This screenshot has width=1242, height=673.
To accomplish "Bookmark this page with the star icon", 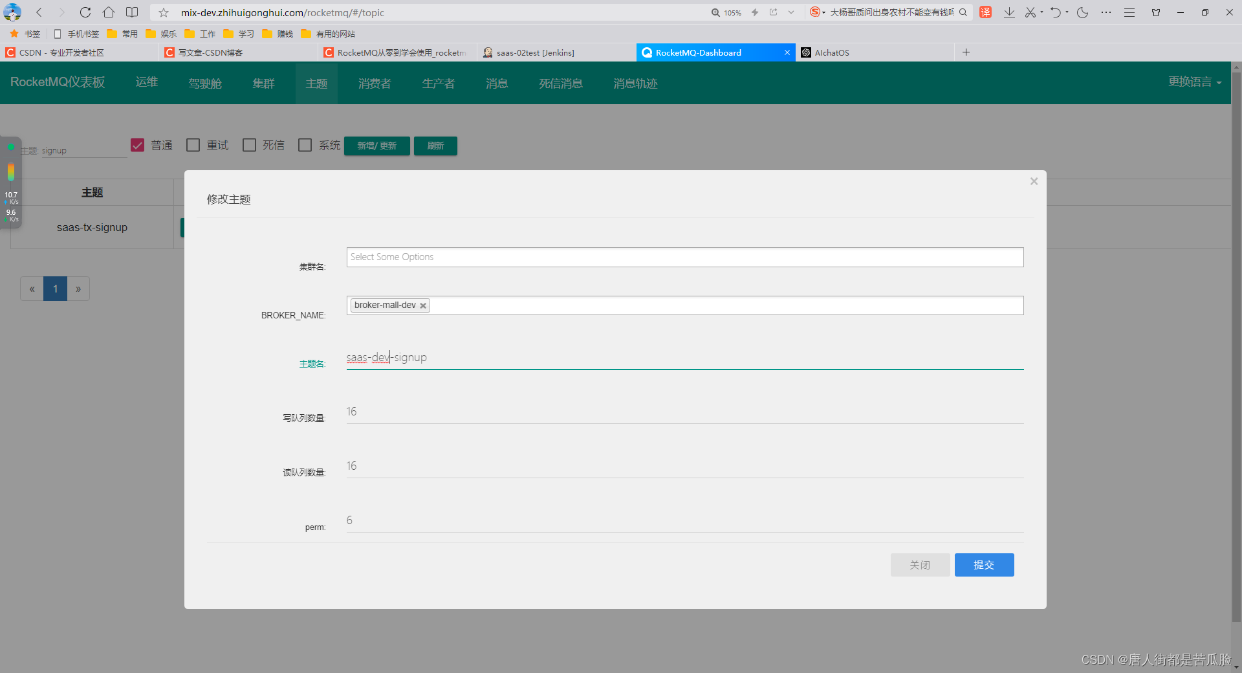I will pyautogui.click(x=164, y=12).
